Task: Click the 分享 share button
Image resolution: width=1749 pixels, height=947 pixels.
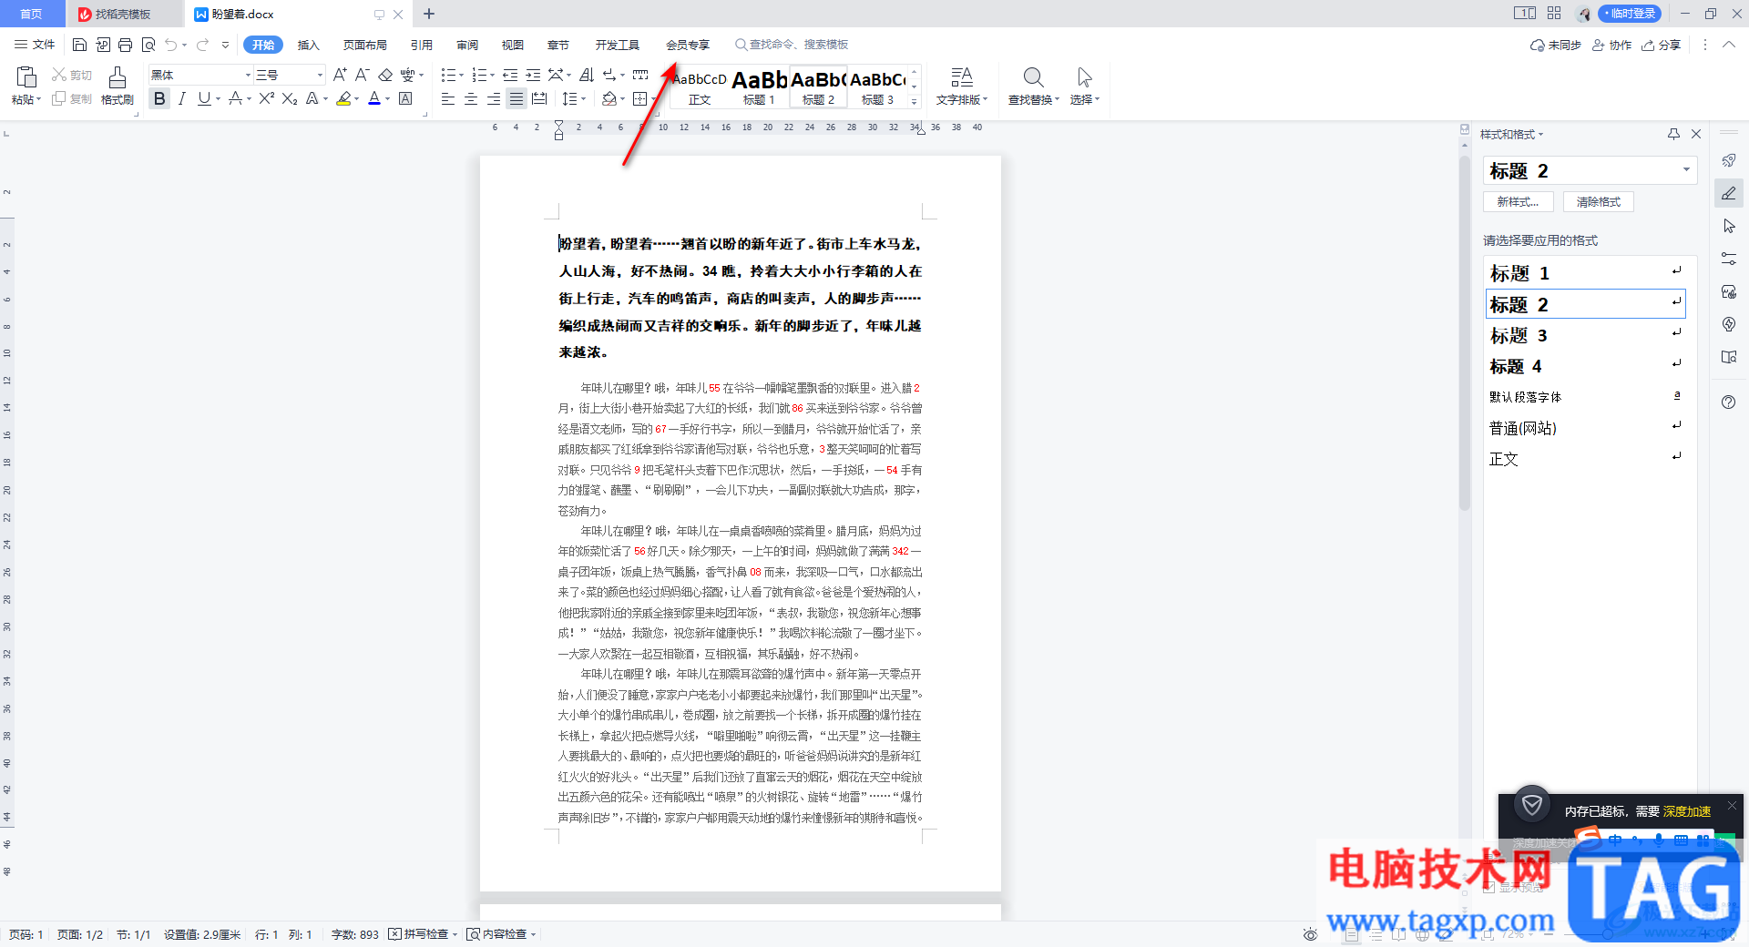Action: click(1661, 45)
